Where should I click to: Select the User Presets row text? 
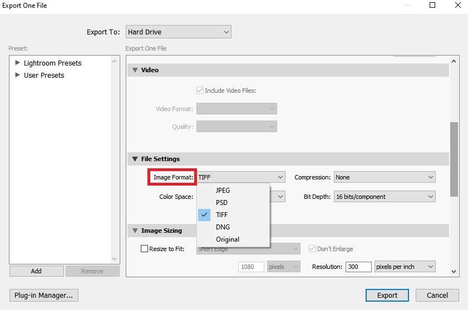pyautogui.click(x=44, y=75)
